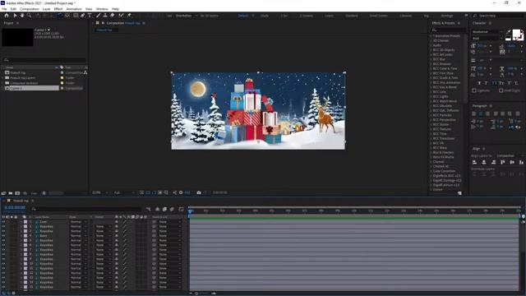Open the font style dropdown in Character
Screen dimensions: 526x296
click(x=487, y=39)
